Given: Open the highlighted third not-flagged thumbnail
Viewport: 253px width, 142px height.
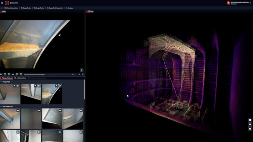Looking at the screenshot, I should (x=52, y=119).
